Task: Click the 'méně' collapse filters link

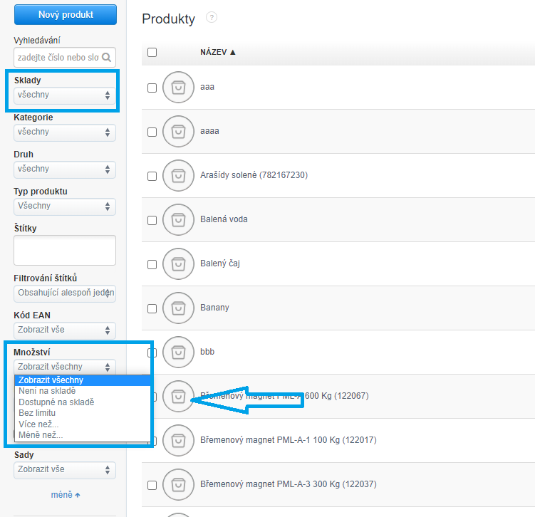Action: 65,494
